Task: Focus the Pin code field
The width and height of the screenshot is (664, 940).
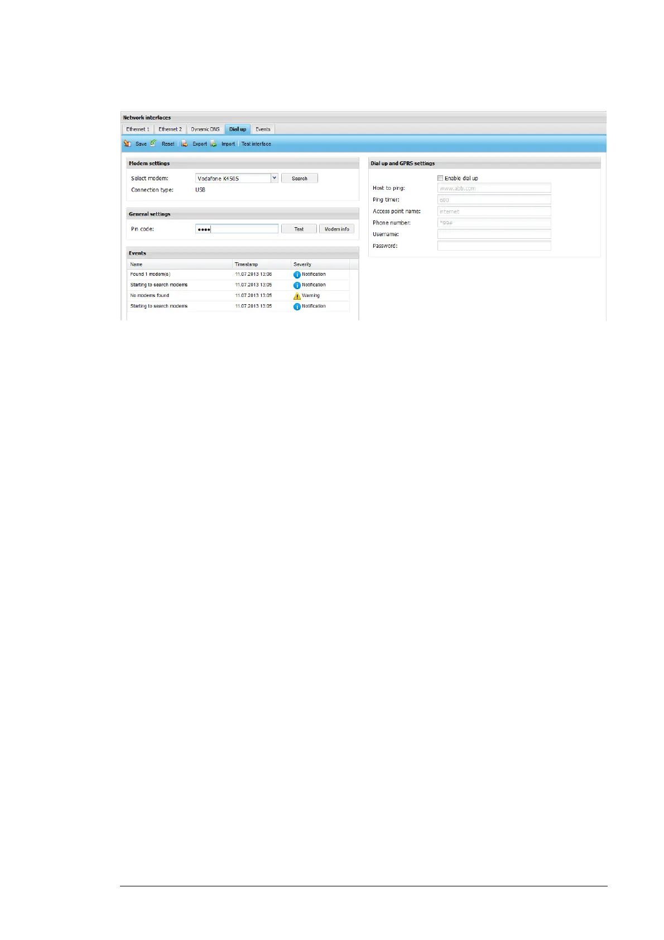Action: point(237,229)
